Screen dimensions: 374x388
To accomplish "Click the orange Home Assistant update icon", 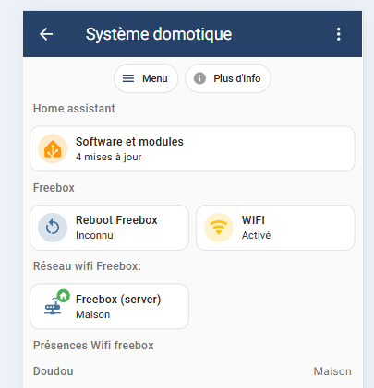I will tap(53, 149).
